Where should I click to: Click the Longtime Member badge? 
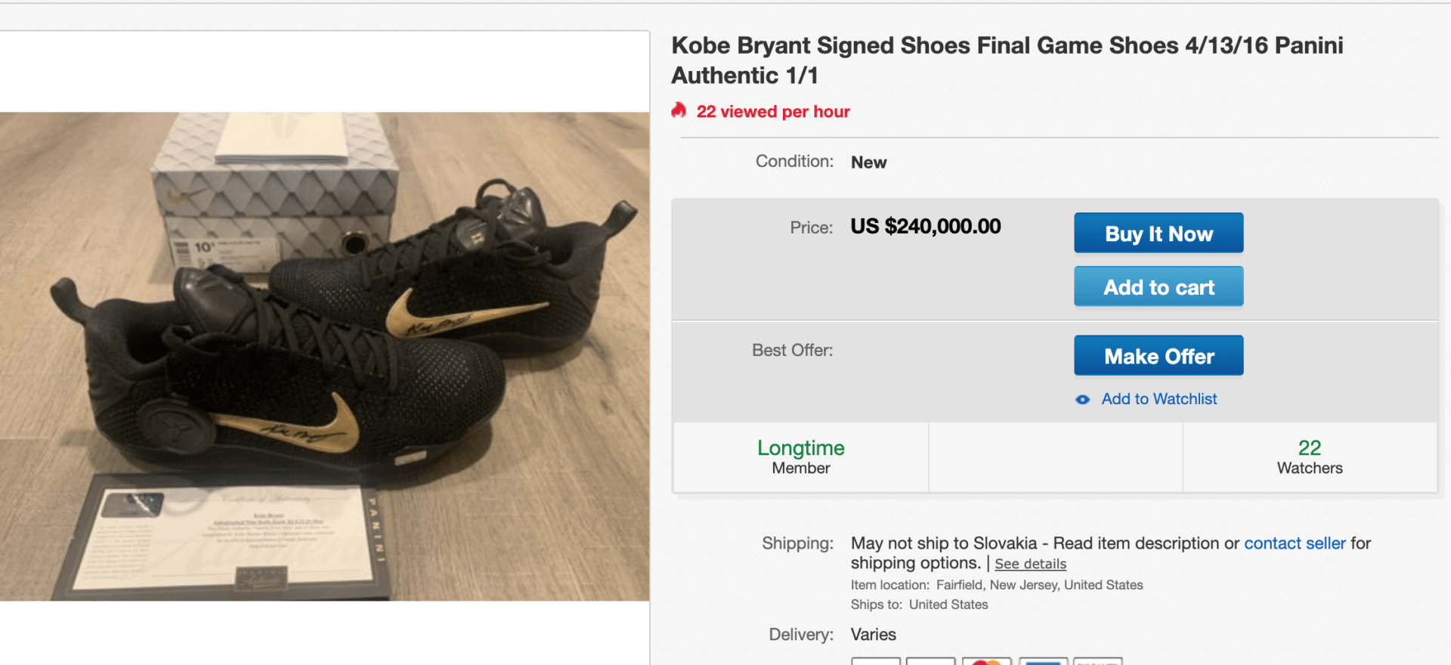[x=800, y=457]
